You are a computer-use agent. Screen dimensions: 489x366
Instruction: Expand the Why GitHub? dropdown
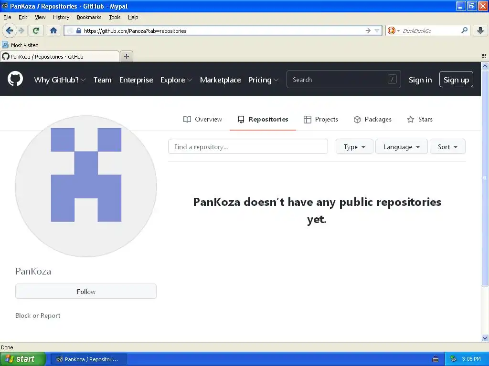[x=60, y=80]
